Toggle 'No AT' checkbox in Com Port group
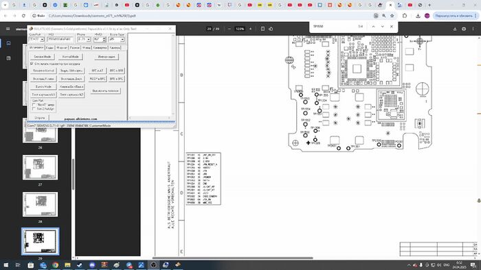Image resolution: width=481 pixels, height=270 pixels. click(x=34, y=105)
